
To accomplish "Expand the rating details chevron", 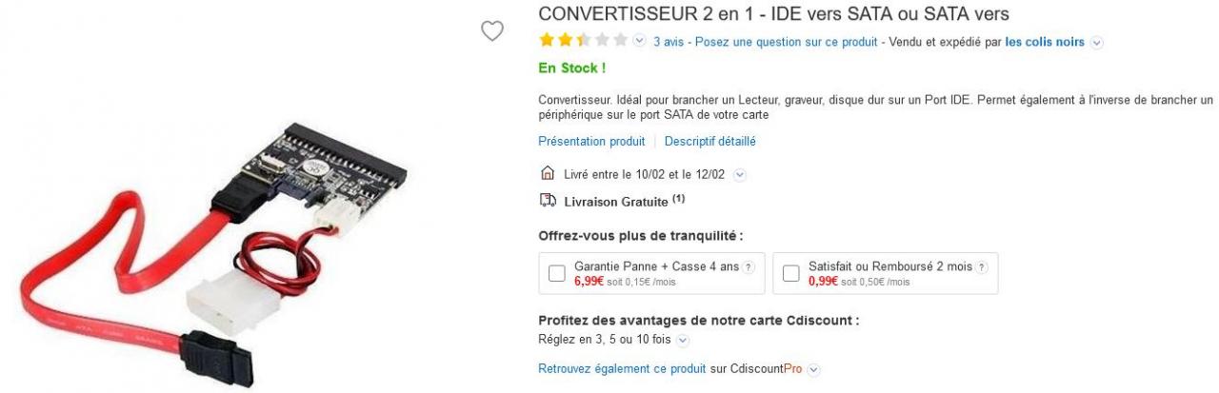I will click(640, 41).
